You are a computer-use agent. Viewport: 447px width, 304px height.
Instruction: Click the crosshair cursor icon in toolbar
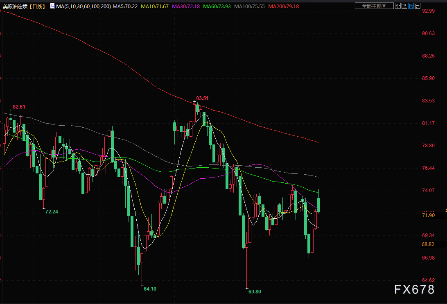[398, 6]
